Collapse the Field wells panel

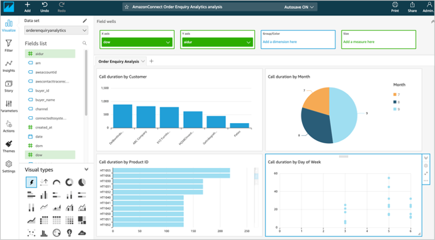433,21
